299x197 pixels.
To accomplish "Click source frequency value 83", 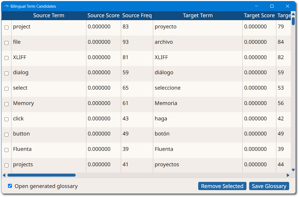I will click(x=125, y=27).
